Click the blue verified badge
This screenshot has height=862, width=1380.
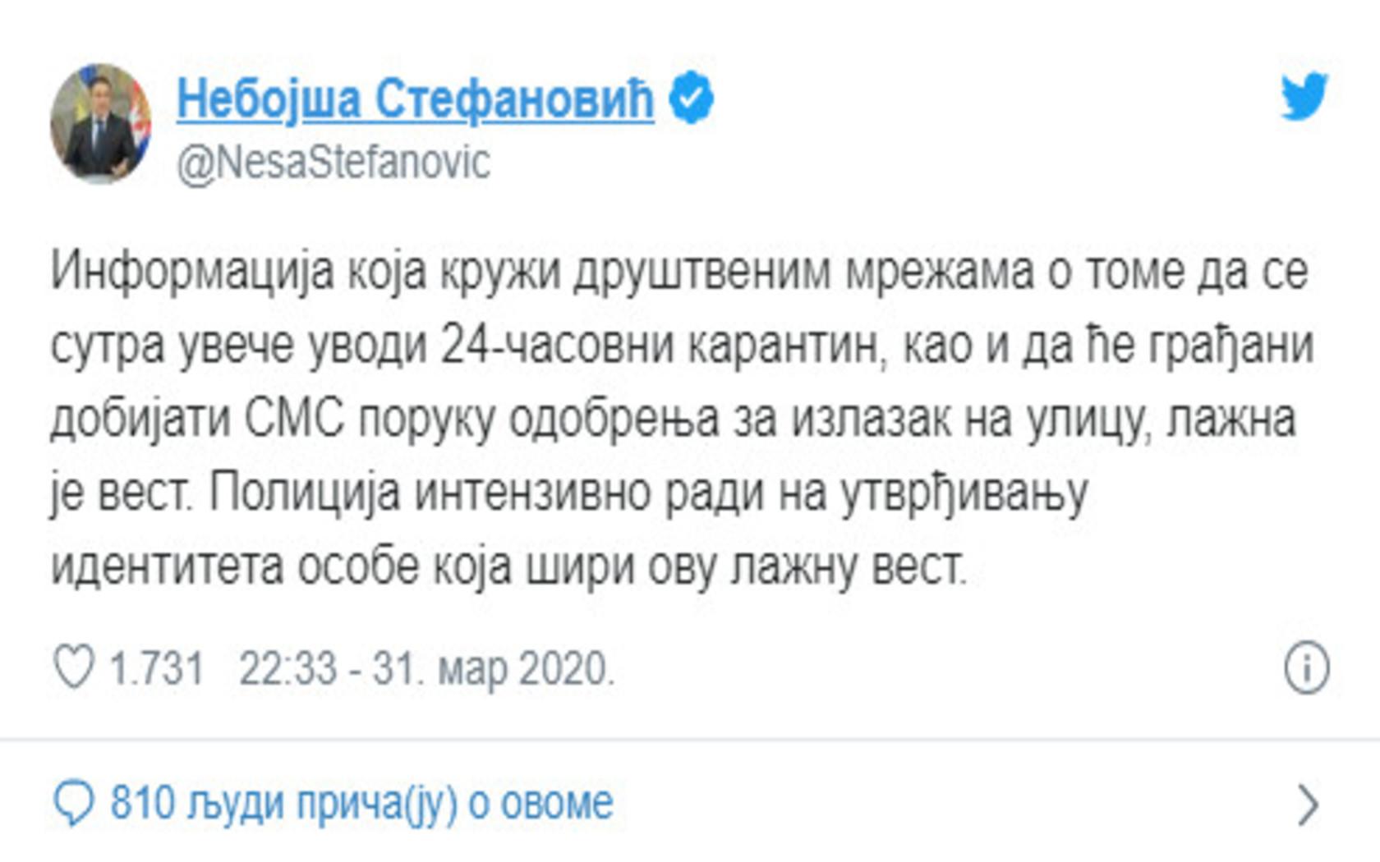coord(691,98)
